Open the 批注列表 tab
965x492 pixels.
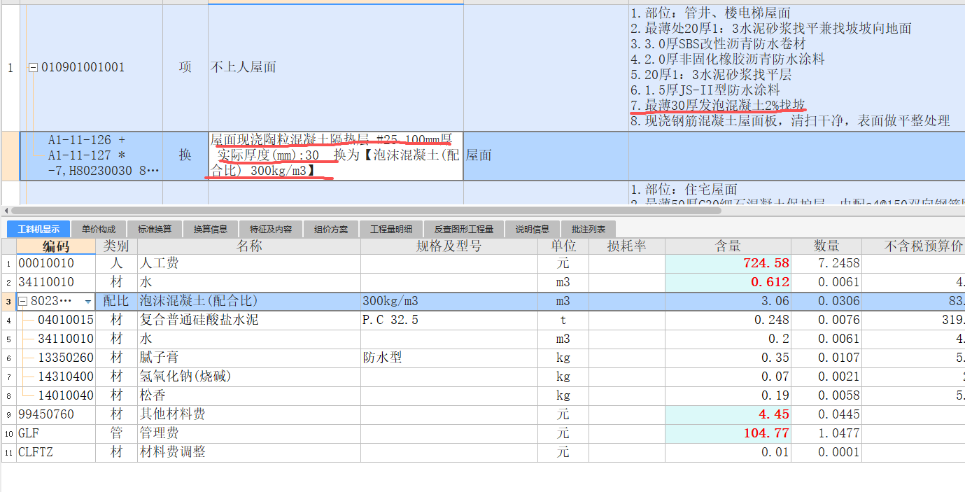tap(589, 229)
